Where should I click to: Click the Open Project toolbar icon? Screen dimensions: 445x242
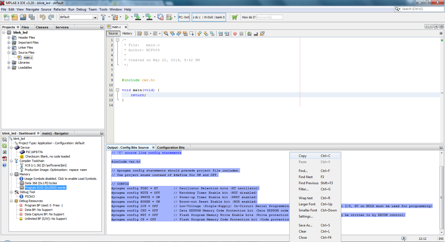(x=23, y=17)
